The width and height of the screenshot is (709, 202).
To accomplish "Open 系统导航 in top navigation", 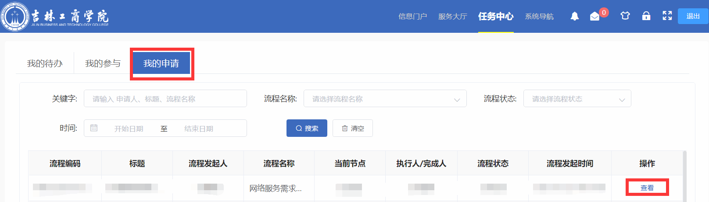I will coord(539,17).
